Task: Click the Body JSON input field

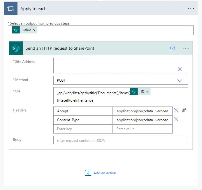Action: (x=121, y=140)
